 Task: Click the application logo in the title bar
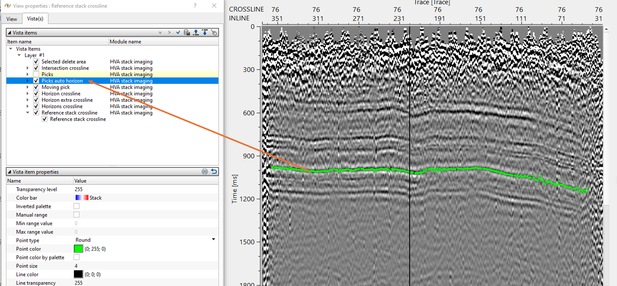pyautogui.click(x=8, y=5)
